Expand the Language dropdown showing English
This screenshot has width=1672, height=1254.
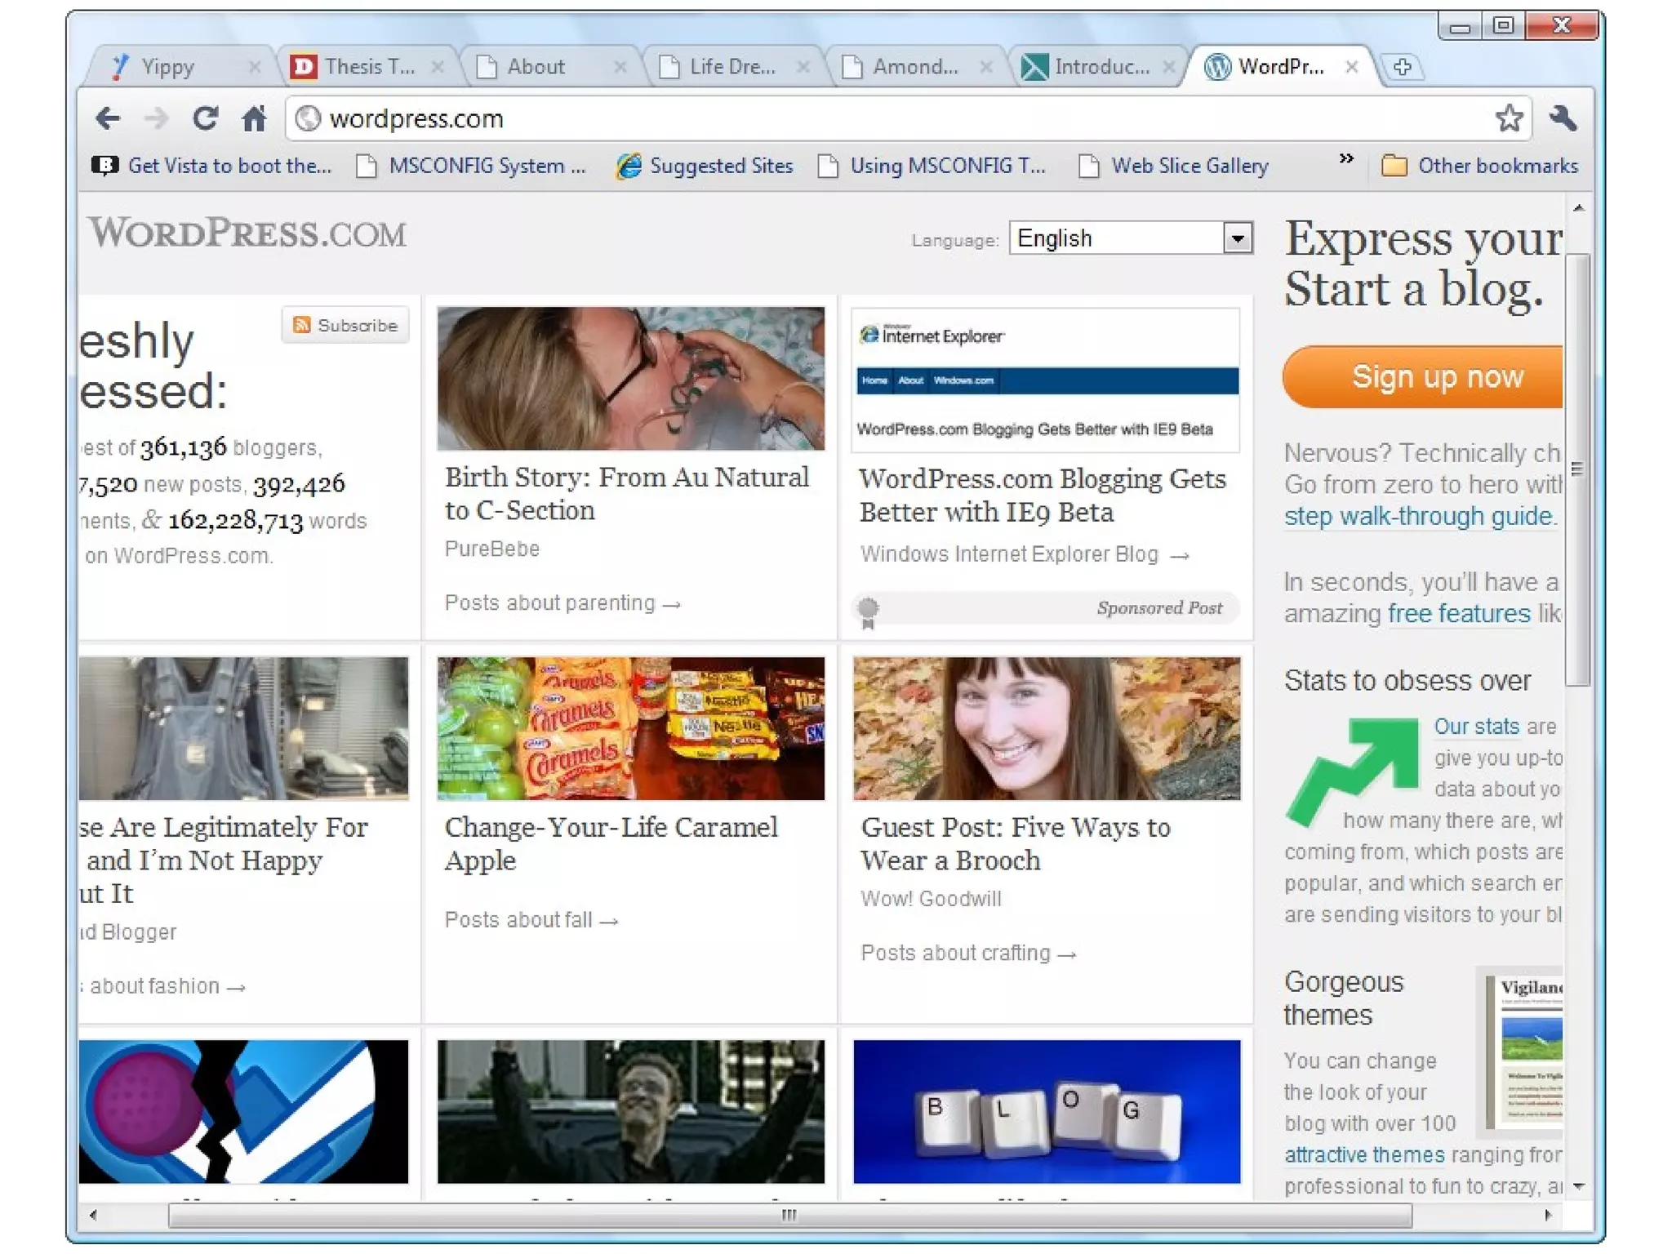click(x=1238, y=238)
